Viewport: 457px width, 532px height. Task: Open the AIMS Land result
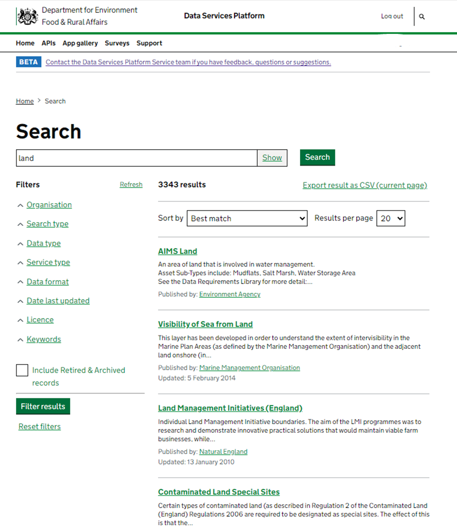coord(177,251)
